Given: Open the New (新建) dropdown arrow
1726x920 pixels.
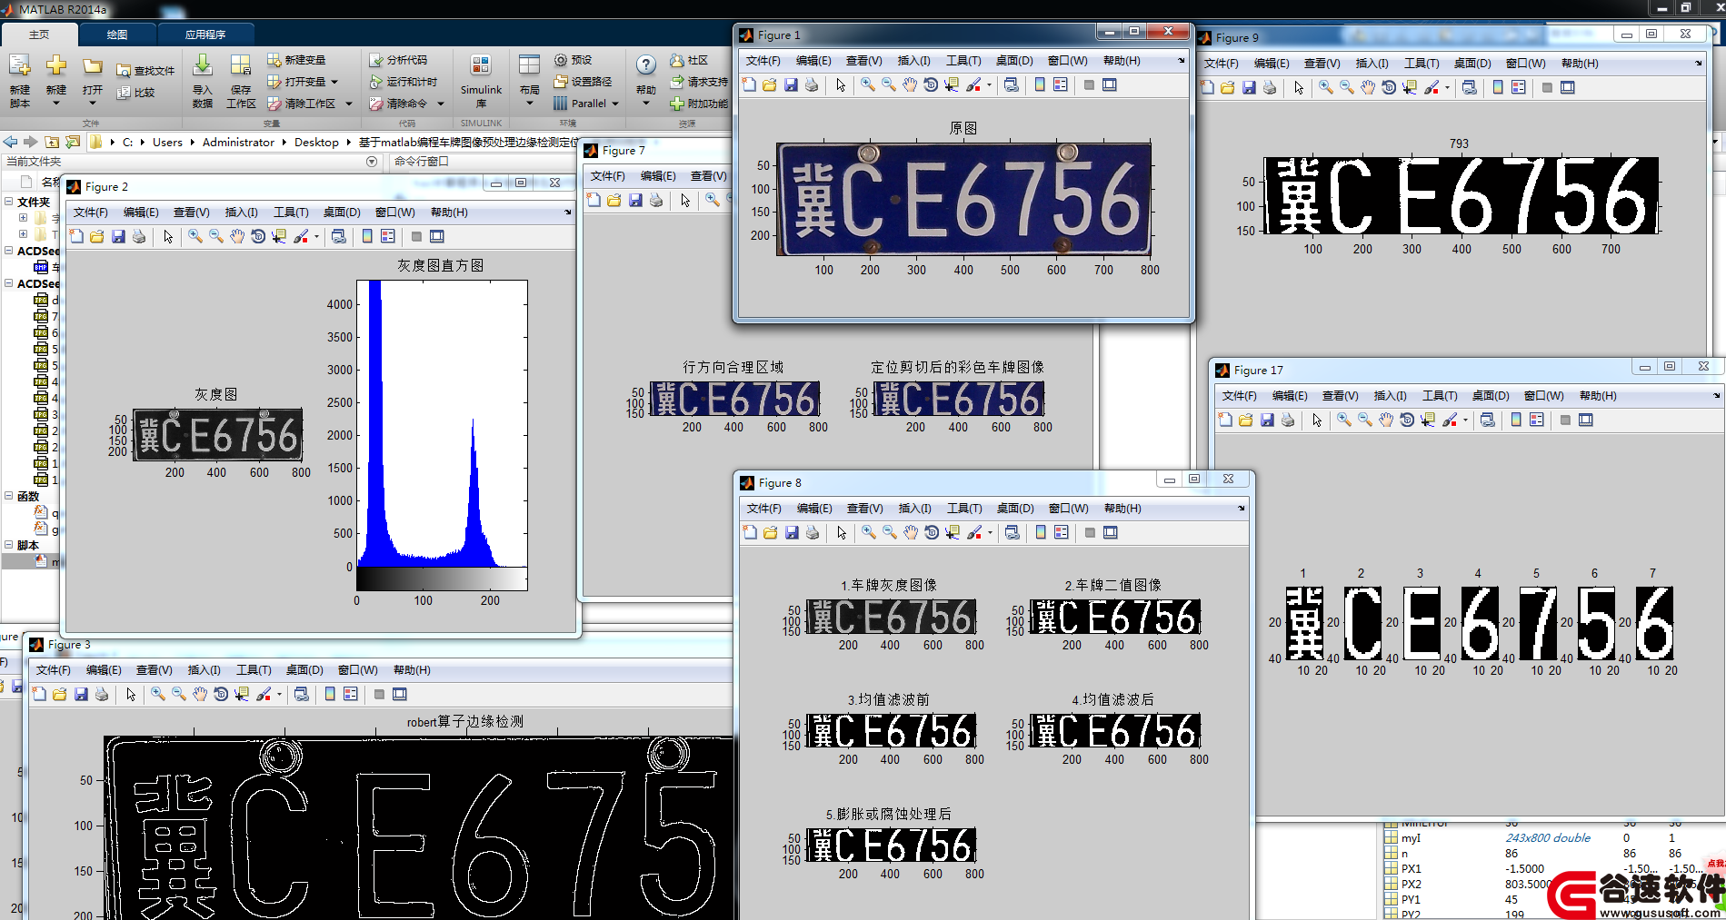Looking at the screenshot, I should (x=56, y=104).
